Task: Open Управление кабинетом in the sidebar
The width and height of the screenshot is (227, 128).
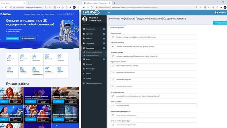Action: pos(94,83)
